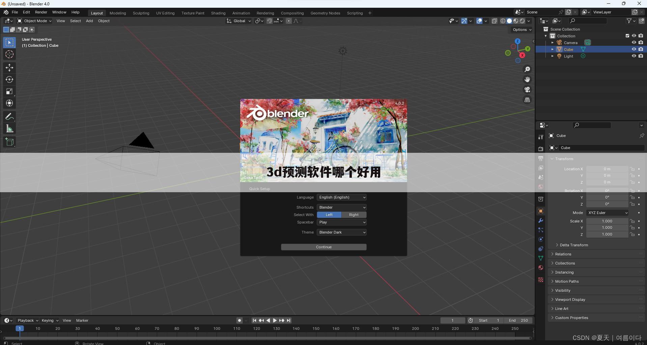Click the Scale X value field

click(607, 221)
